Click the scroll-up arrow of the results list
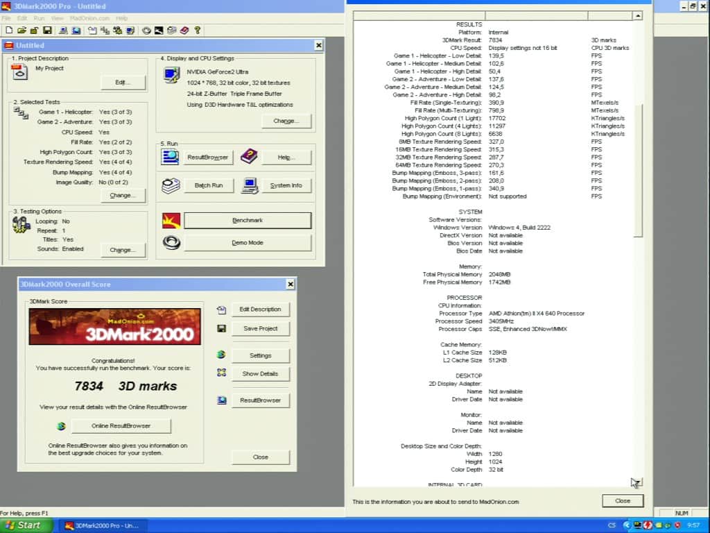 point(638,16)
